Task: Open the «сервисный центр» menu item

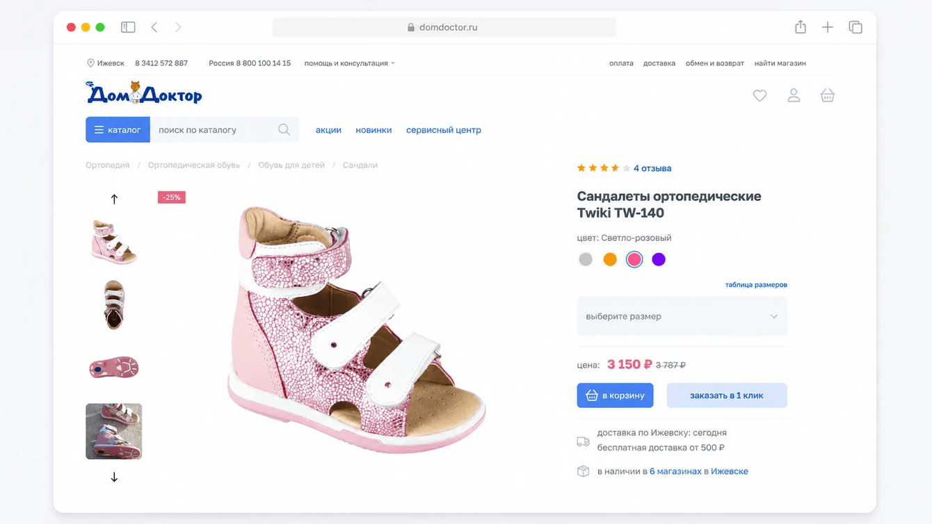Action: (x=444, y=130)
